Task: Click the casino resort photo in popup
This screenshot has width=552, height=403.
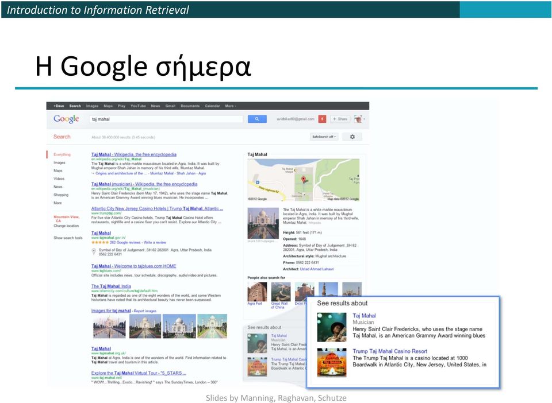Action: [x=332, y=363]
